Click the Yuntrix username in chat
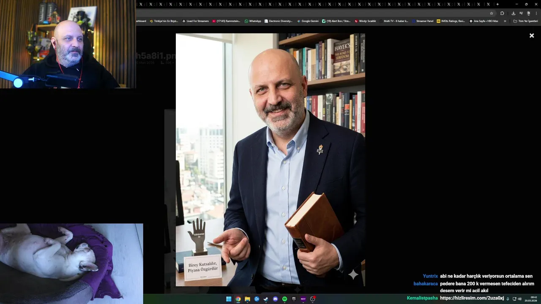The image size is (541, 304). tap(430, 276)
